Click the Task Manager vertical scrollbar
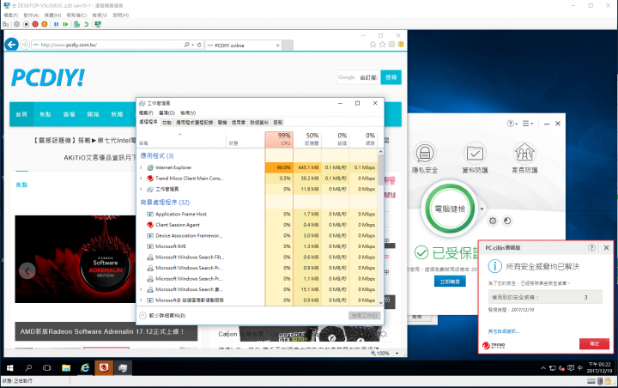Screen dimensions: 618x388 pos(380,227)
